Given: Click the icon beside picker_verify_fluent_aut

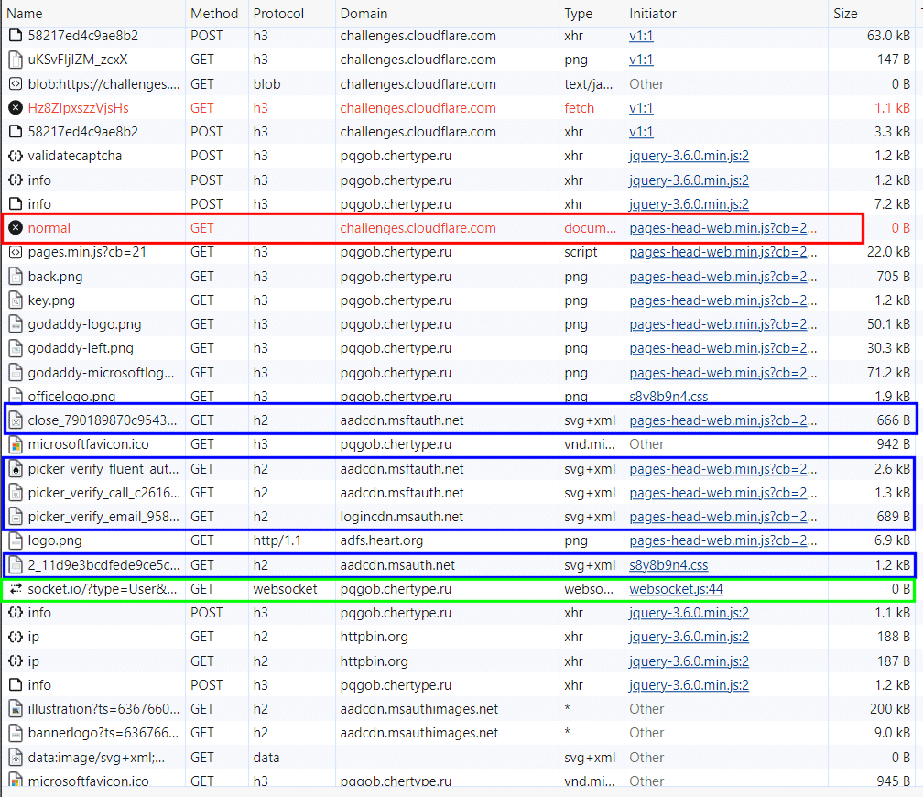Looking at the screenshot, I should pos(16,469).
